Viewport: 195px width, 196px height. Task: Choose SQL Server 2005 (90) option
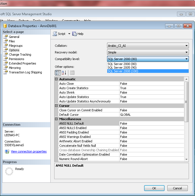coord(148,68)
